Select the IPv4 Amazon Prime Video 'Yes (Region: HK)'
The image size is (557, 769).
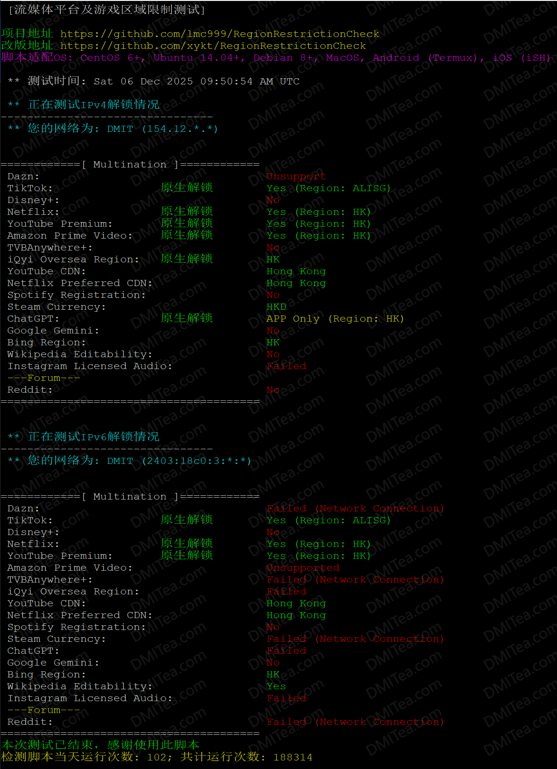pos(319,235)
